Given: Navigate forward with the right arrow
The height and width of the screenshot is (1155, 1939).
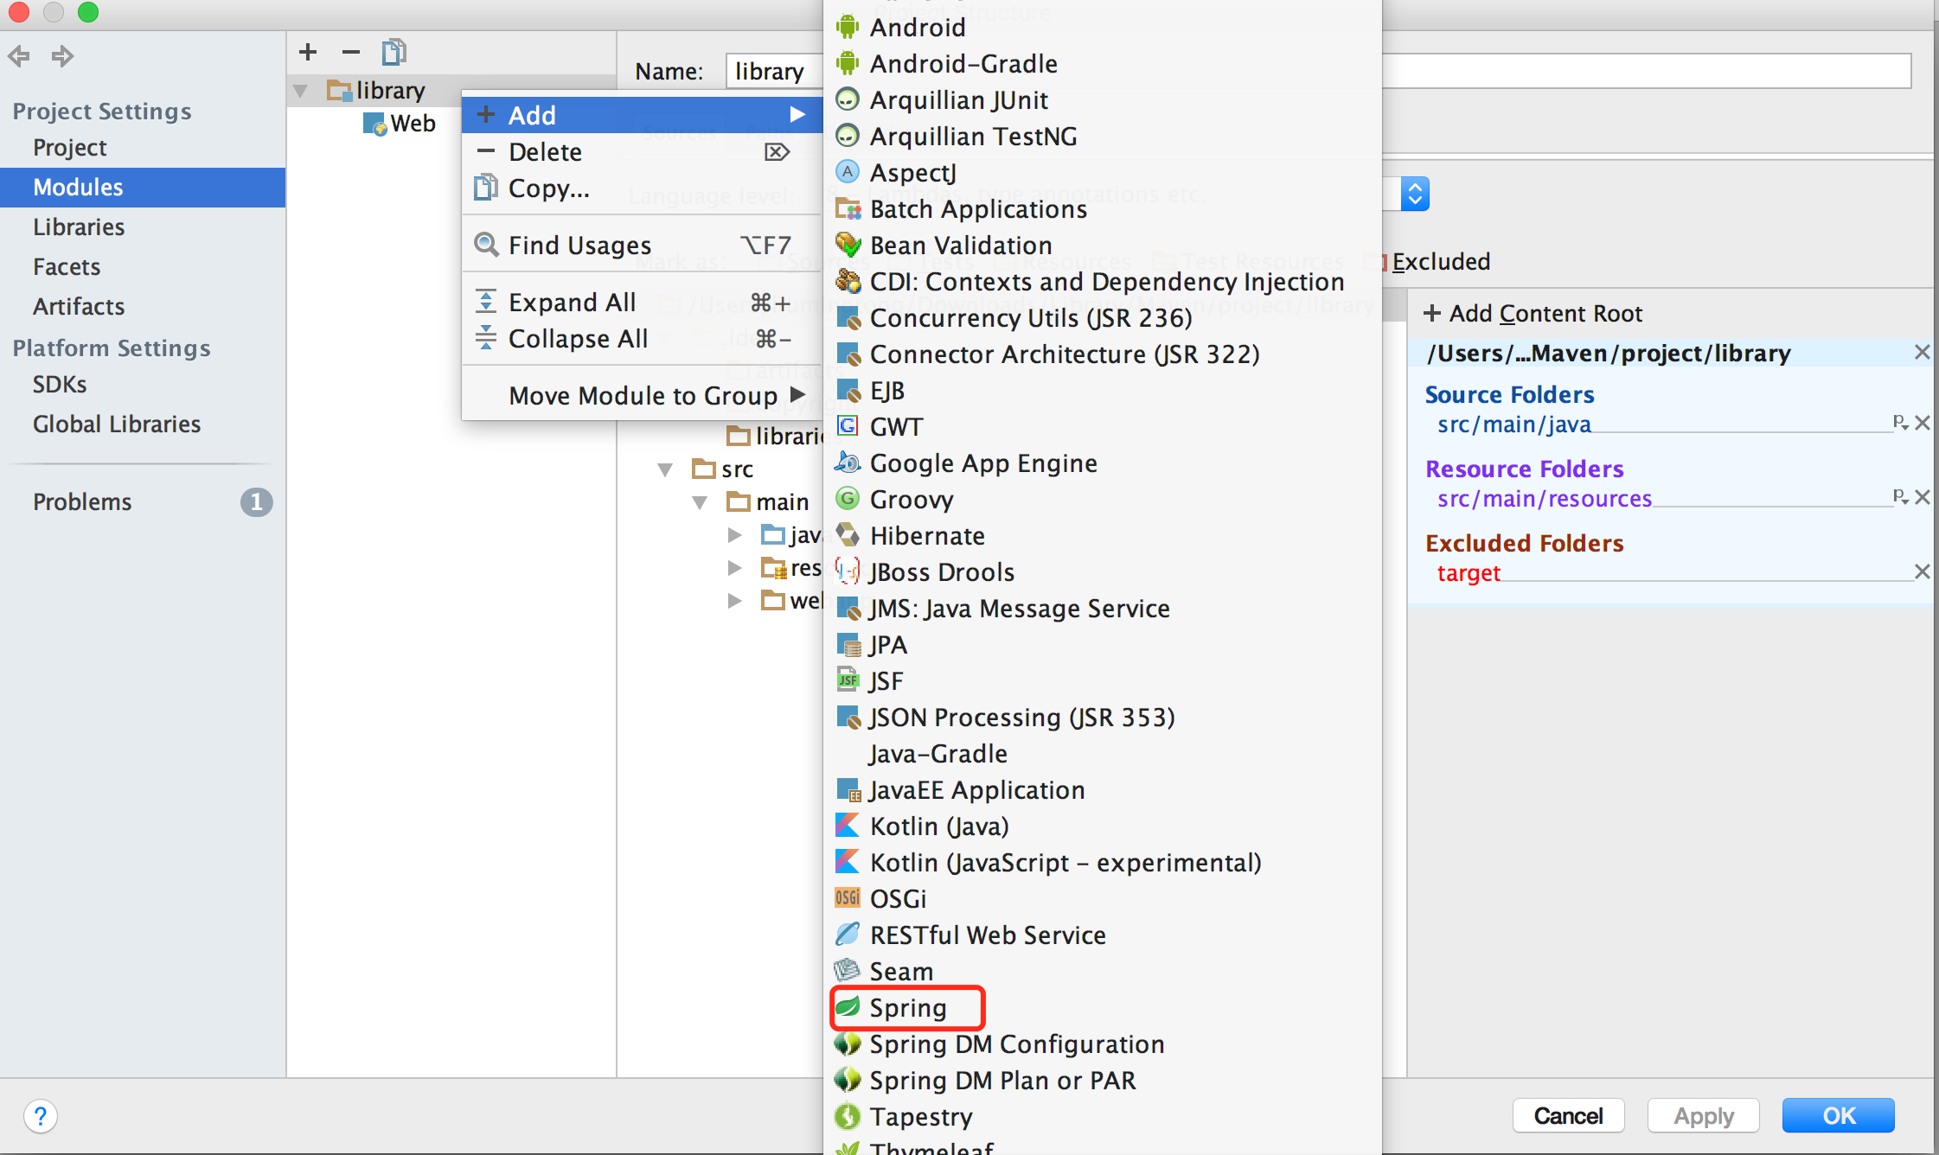Looking at the screenshot, I should (x=61, y=57).
